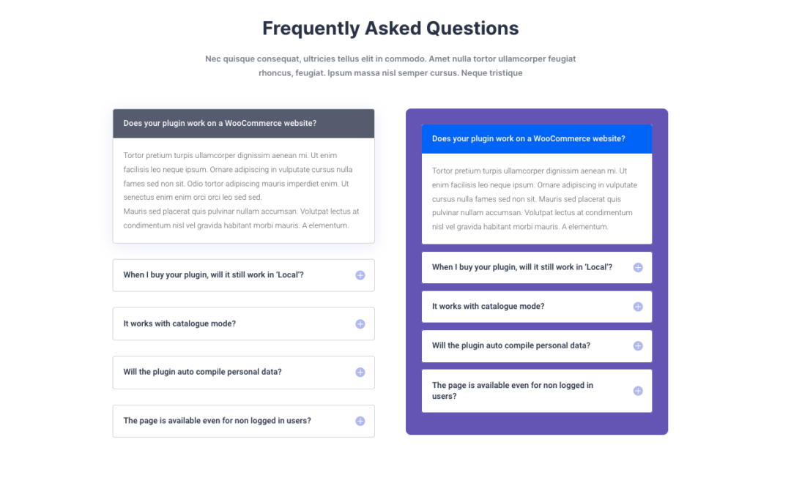Click plus icon for personal data in white-background accordion
The height and width of the screenshot is (494, 791).
point(360,373)
